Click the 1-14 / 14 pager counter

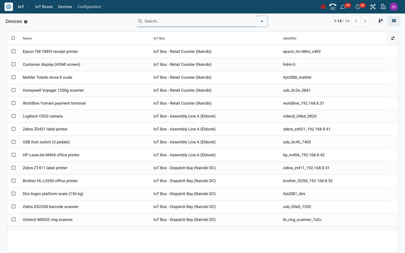[341, 21]
